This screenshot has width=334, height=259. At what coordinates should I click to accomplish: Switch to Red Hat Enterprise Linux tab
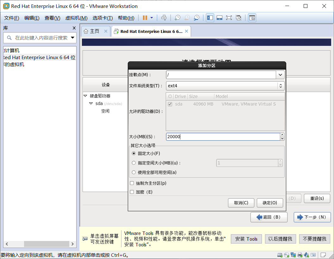click(151, 31)
